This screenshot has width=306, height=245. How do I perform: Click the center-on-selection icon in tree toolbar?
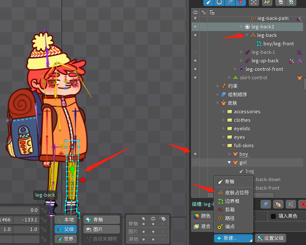pos(254,2)
